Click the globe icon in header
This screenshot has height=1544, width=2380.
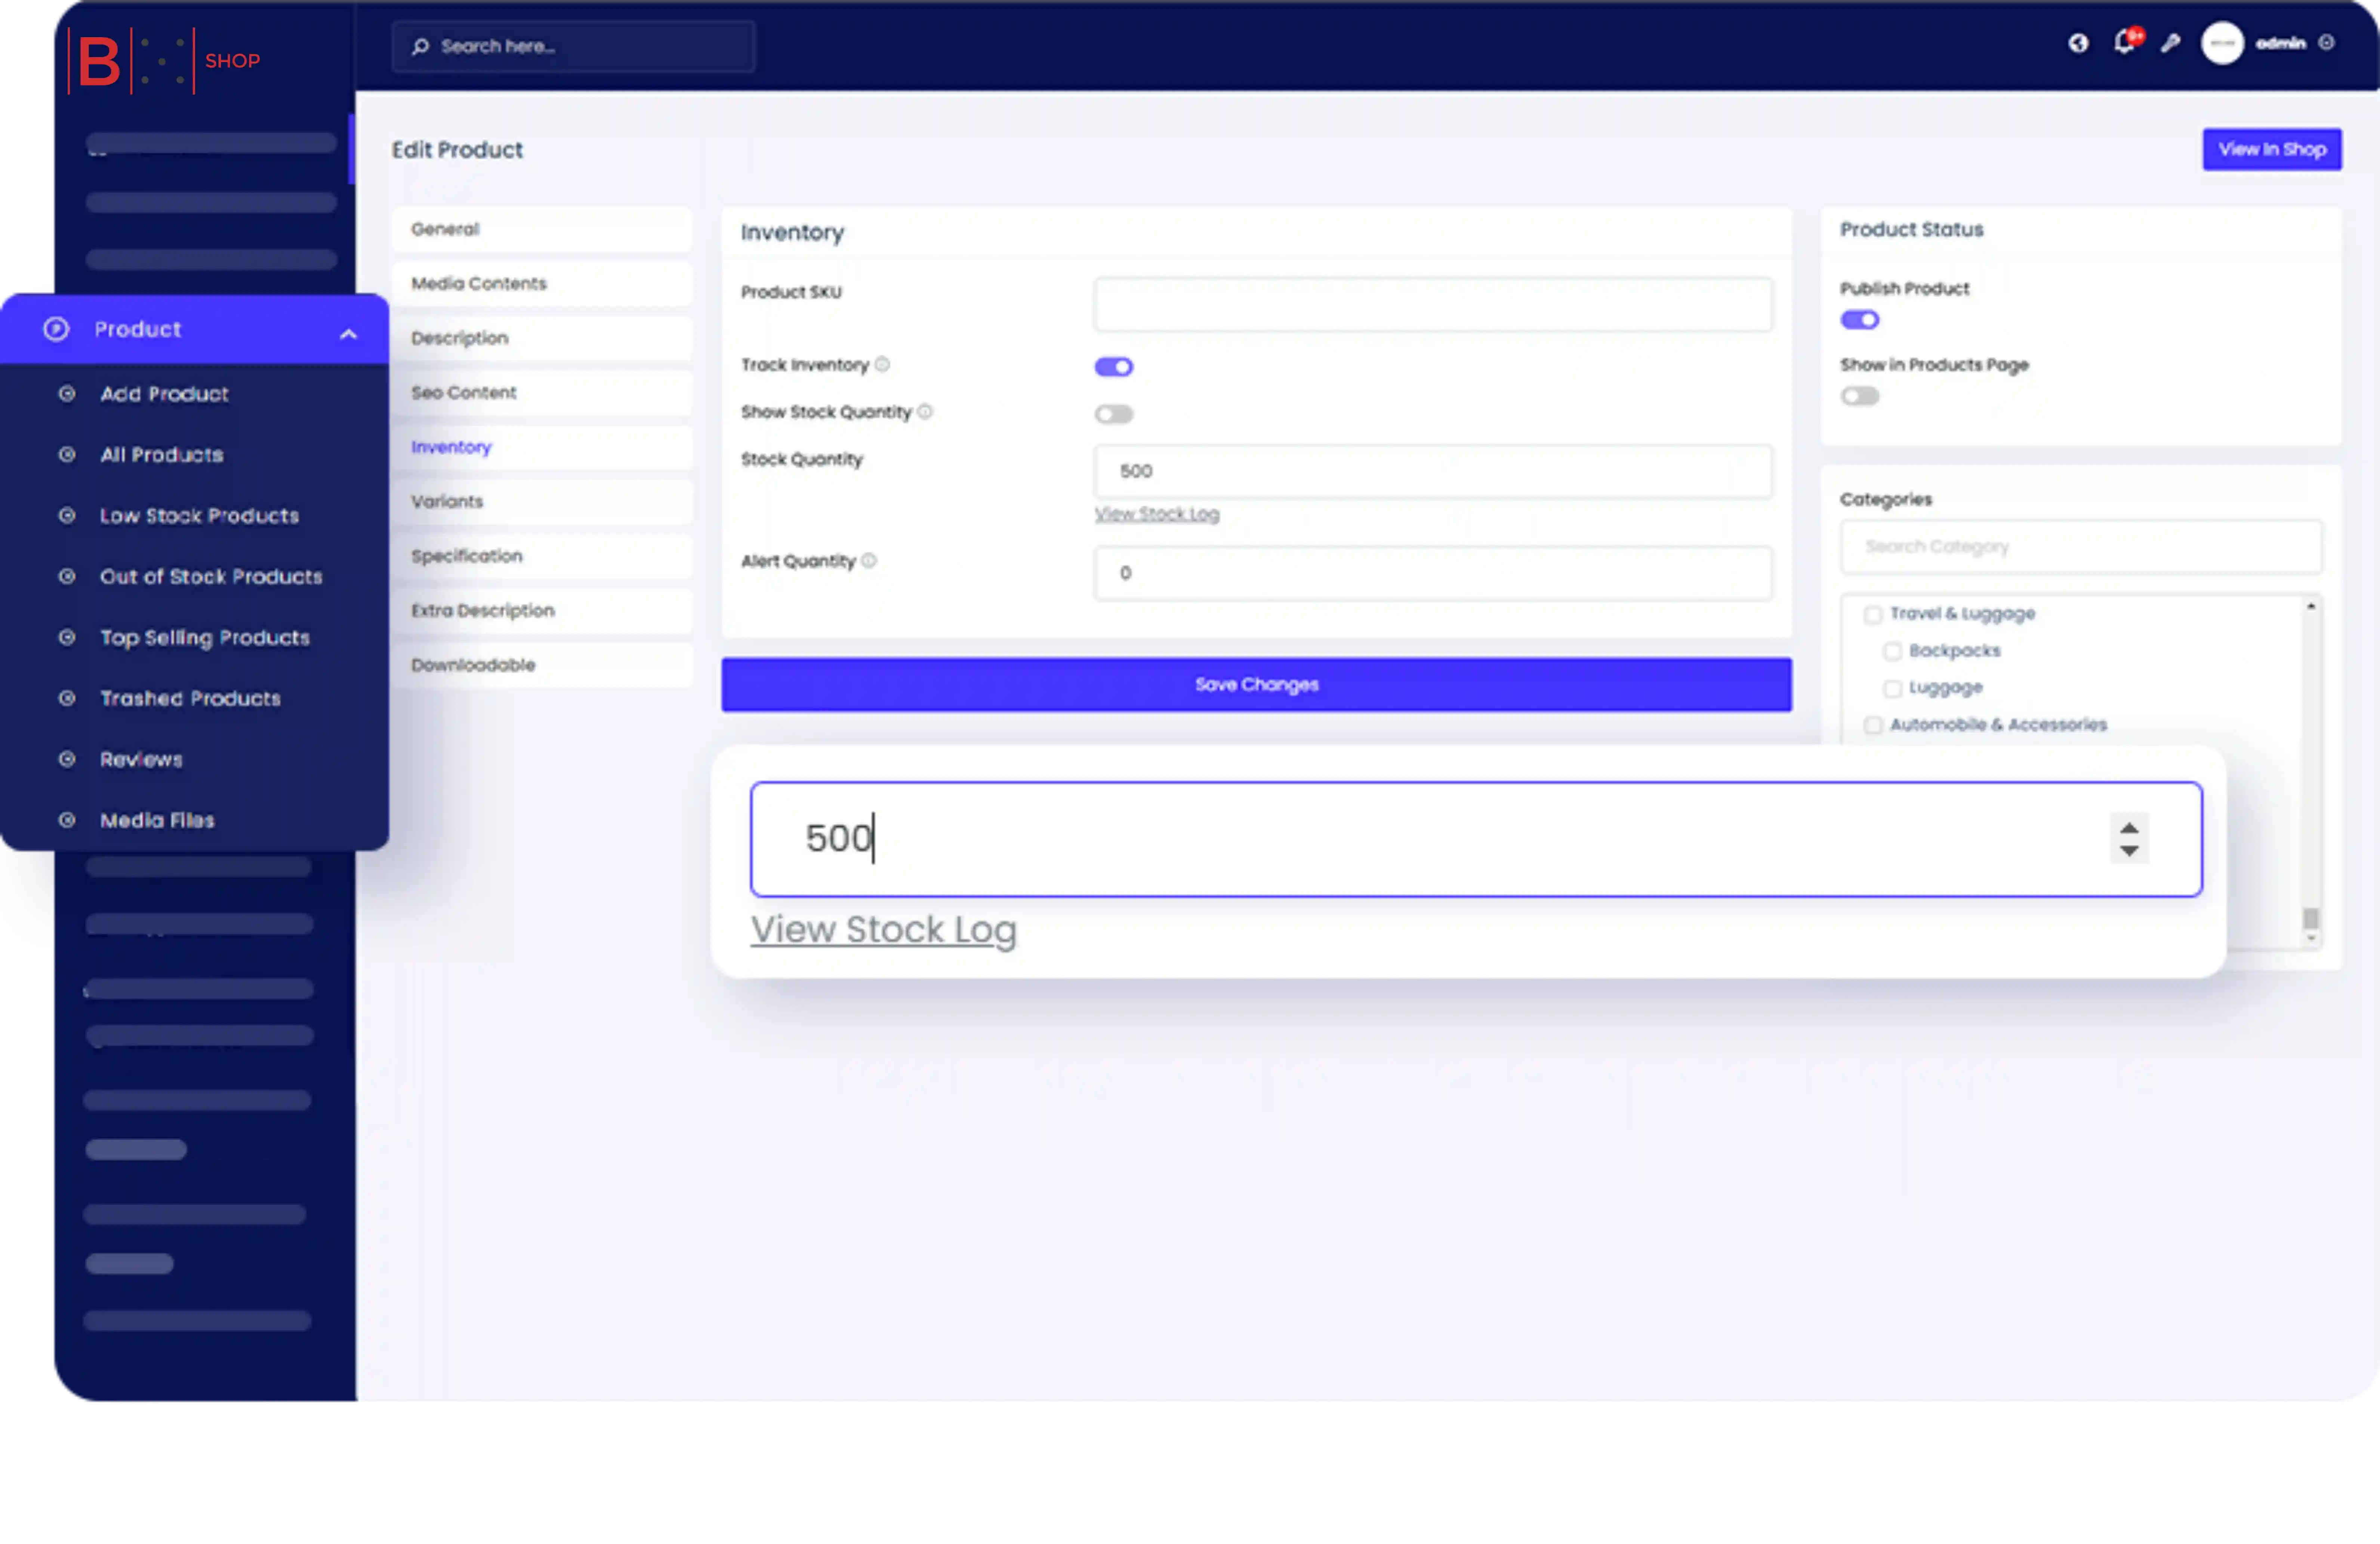(2078, 43)
